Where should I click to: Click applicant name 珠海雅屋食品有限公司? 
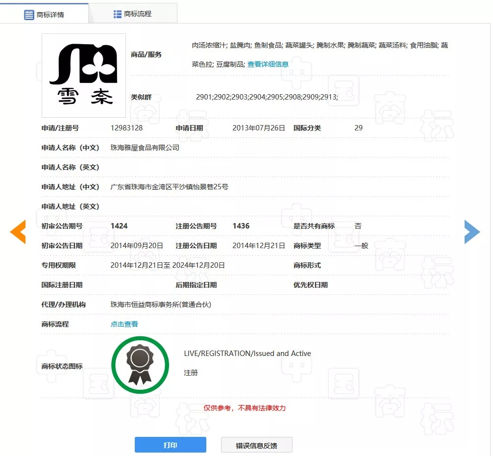click(145, 148)
